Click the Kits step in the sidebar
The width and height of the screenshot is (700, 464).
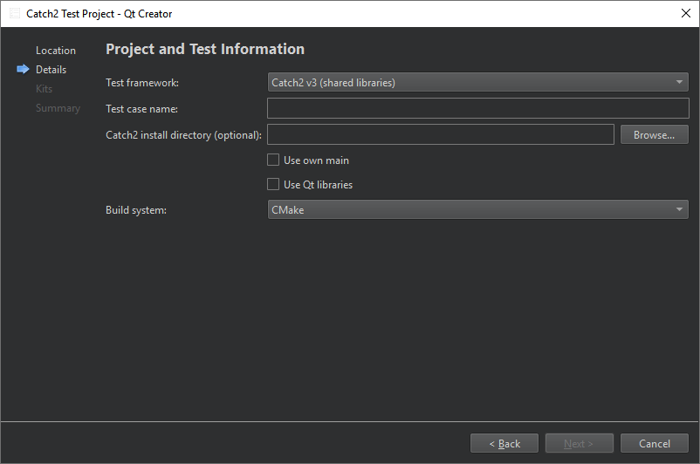click(x=44, y=89)
